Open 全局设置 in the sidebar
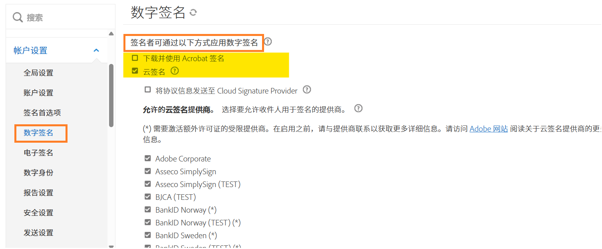Viewport: 602px width, 249px height. pyautogui.click(x=38, y=73)
